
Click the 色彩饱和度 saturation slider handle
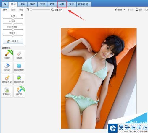[x=13, y=30]
